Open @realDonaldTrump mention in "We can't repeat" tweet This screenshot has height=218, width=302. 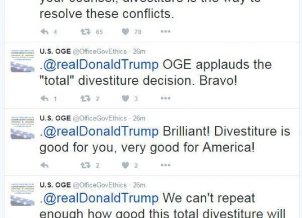(101, 198)
